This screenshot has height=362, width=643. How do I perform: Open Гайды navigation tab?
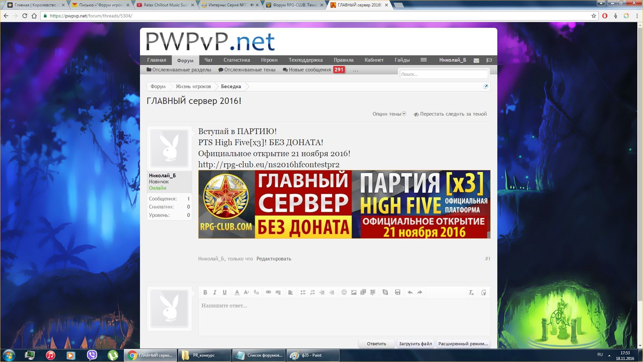(402, 60)
